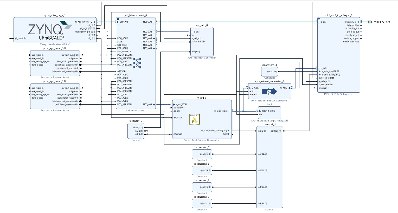The image size is (398, 213).
Task: Expand the M00_AXI interface pin
Action: [x=154, y=22]
